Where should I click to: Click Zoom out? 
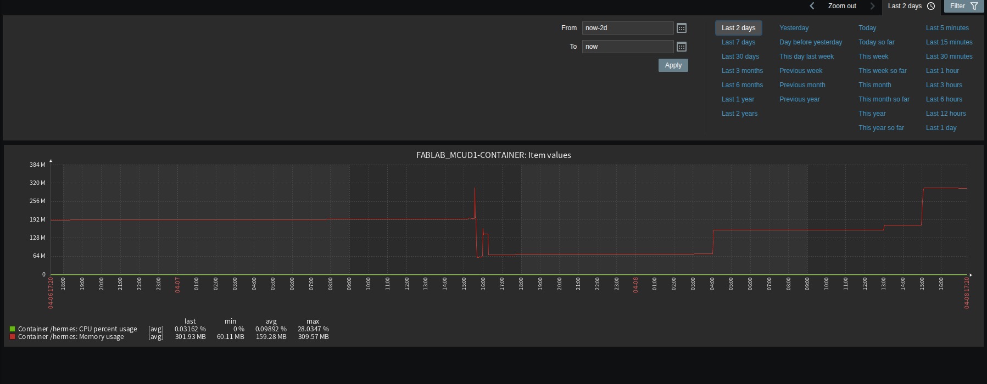click(842, 6)
